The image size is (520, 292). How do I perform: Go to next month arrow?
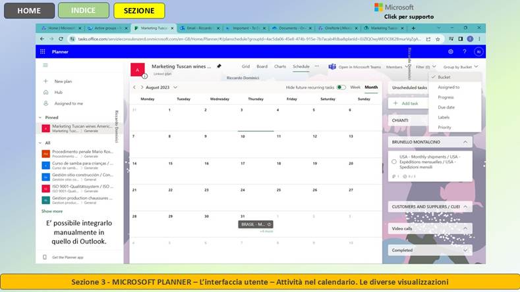(142, 87)
